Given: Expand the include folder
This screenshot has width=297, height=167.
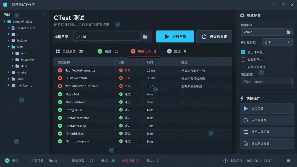Looking at the screenshot, I should 8,41.
